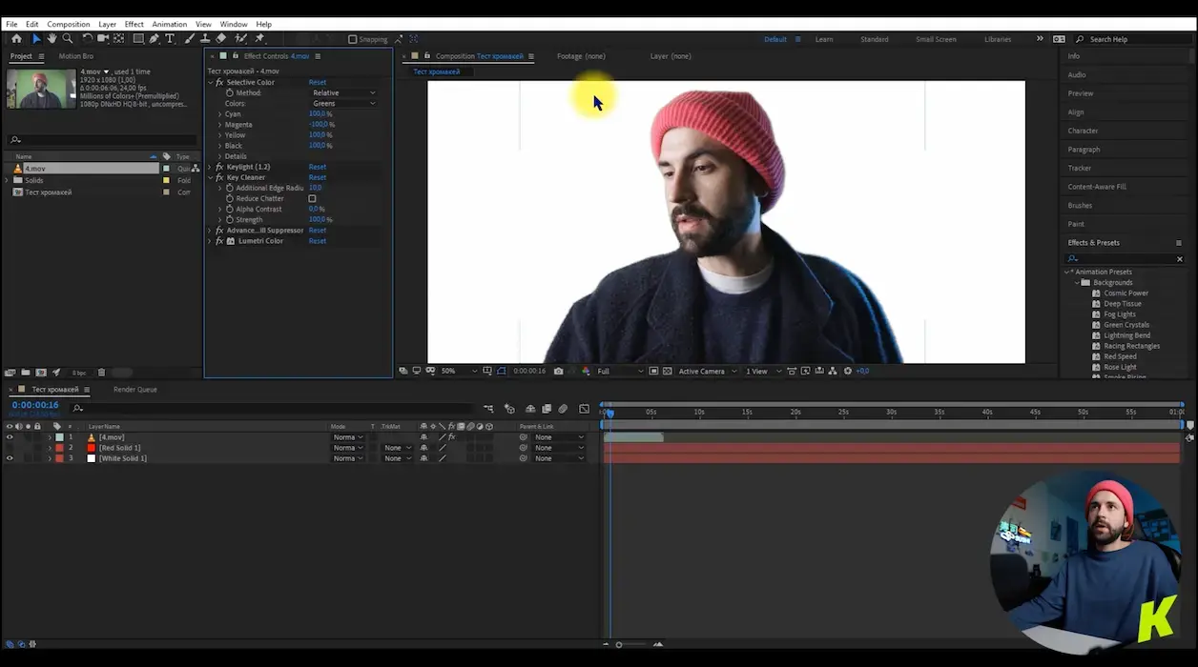The image size is (1198, 667).
Task: Select the Type text tool
Action: [170, 39]
